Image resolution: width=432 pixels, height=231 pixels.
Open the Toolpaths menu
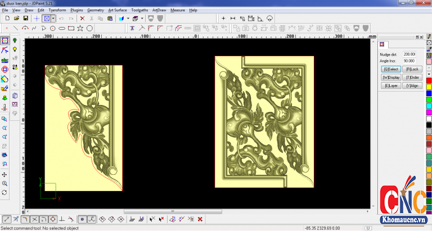point(139,10)
